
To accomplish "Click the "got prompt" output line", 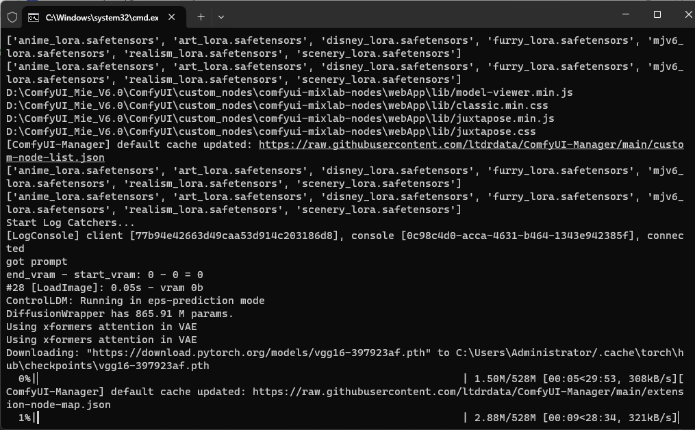I will [x=37, y=262].
